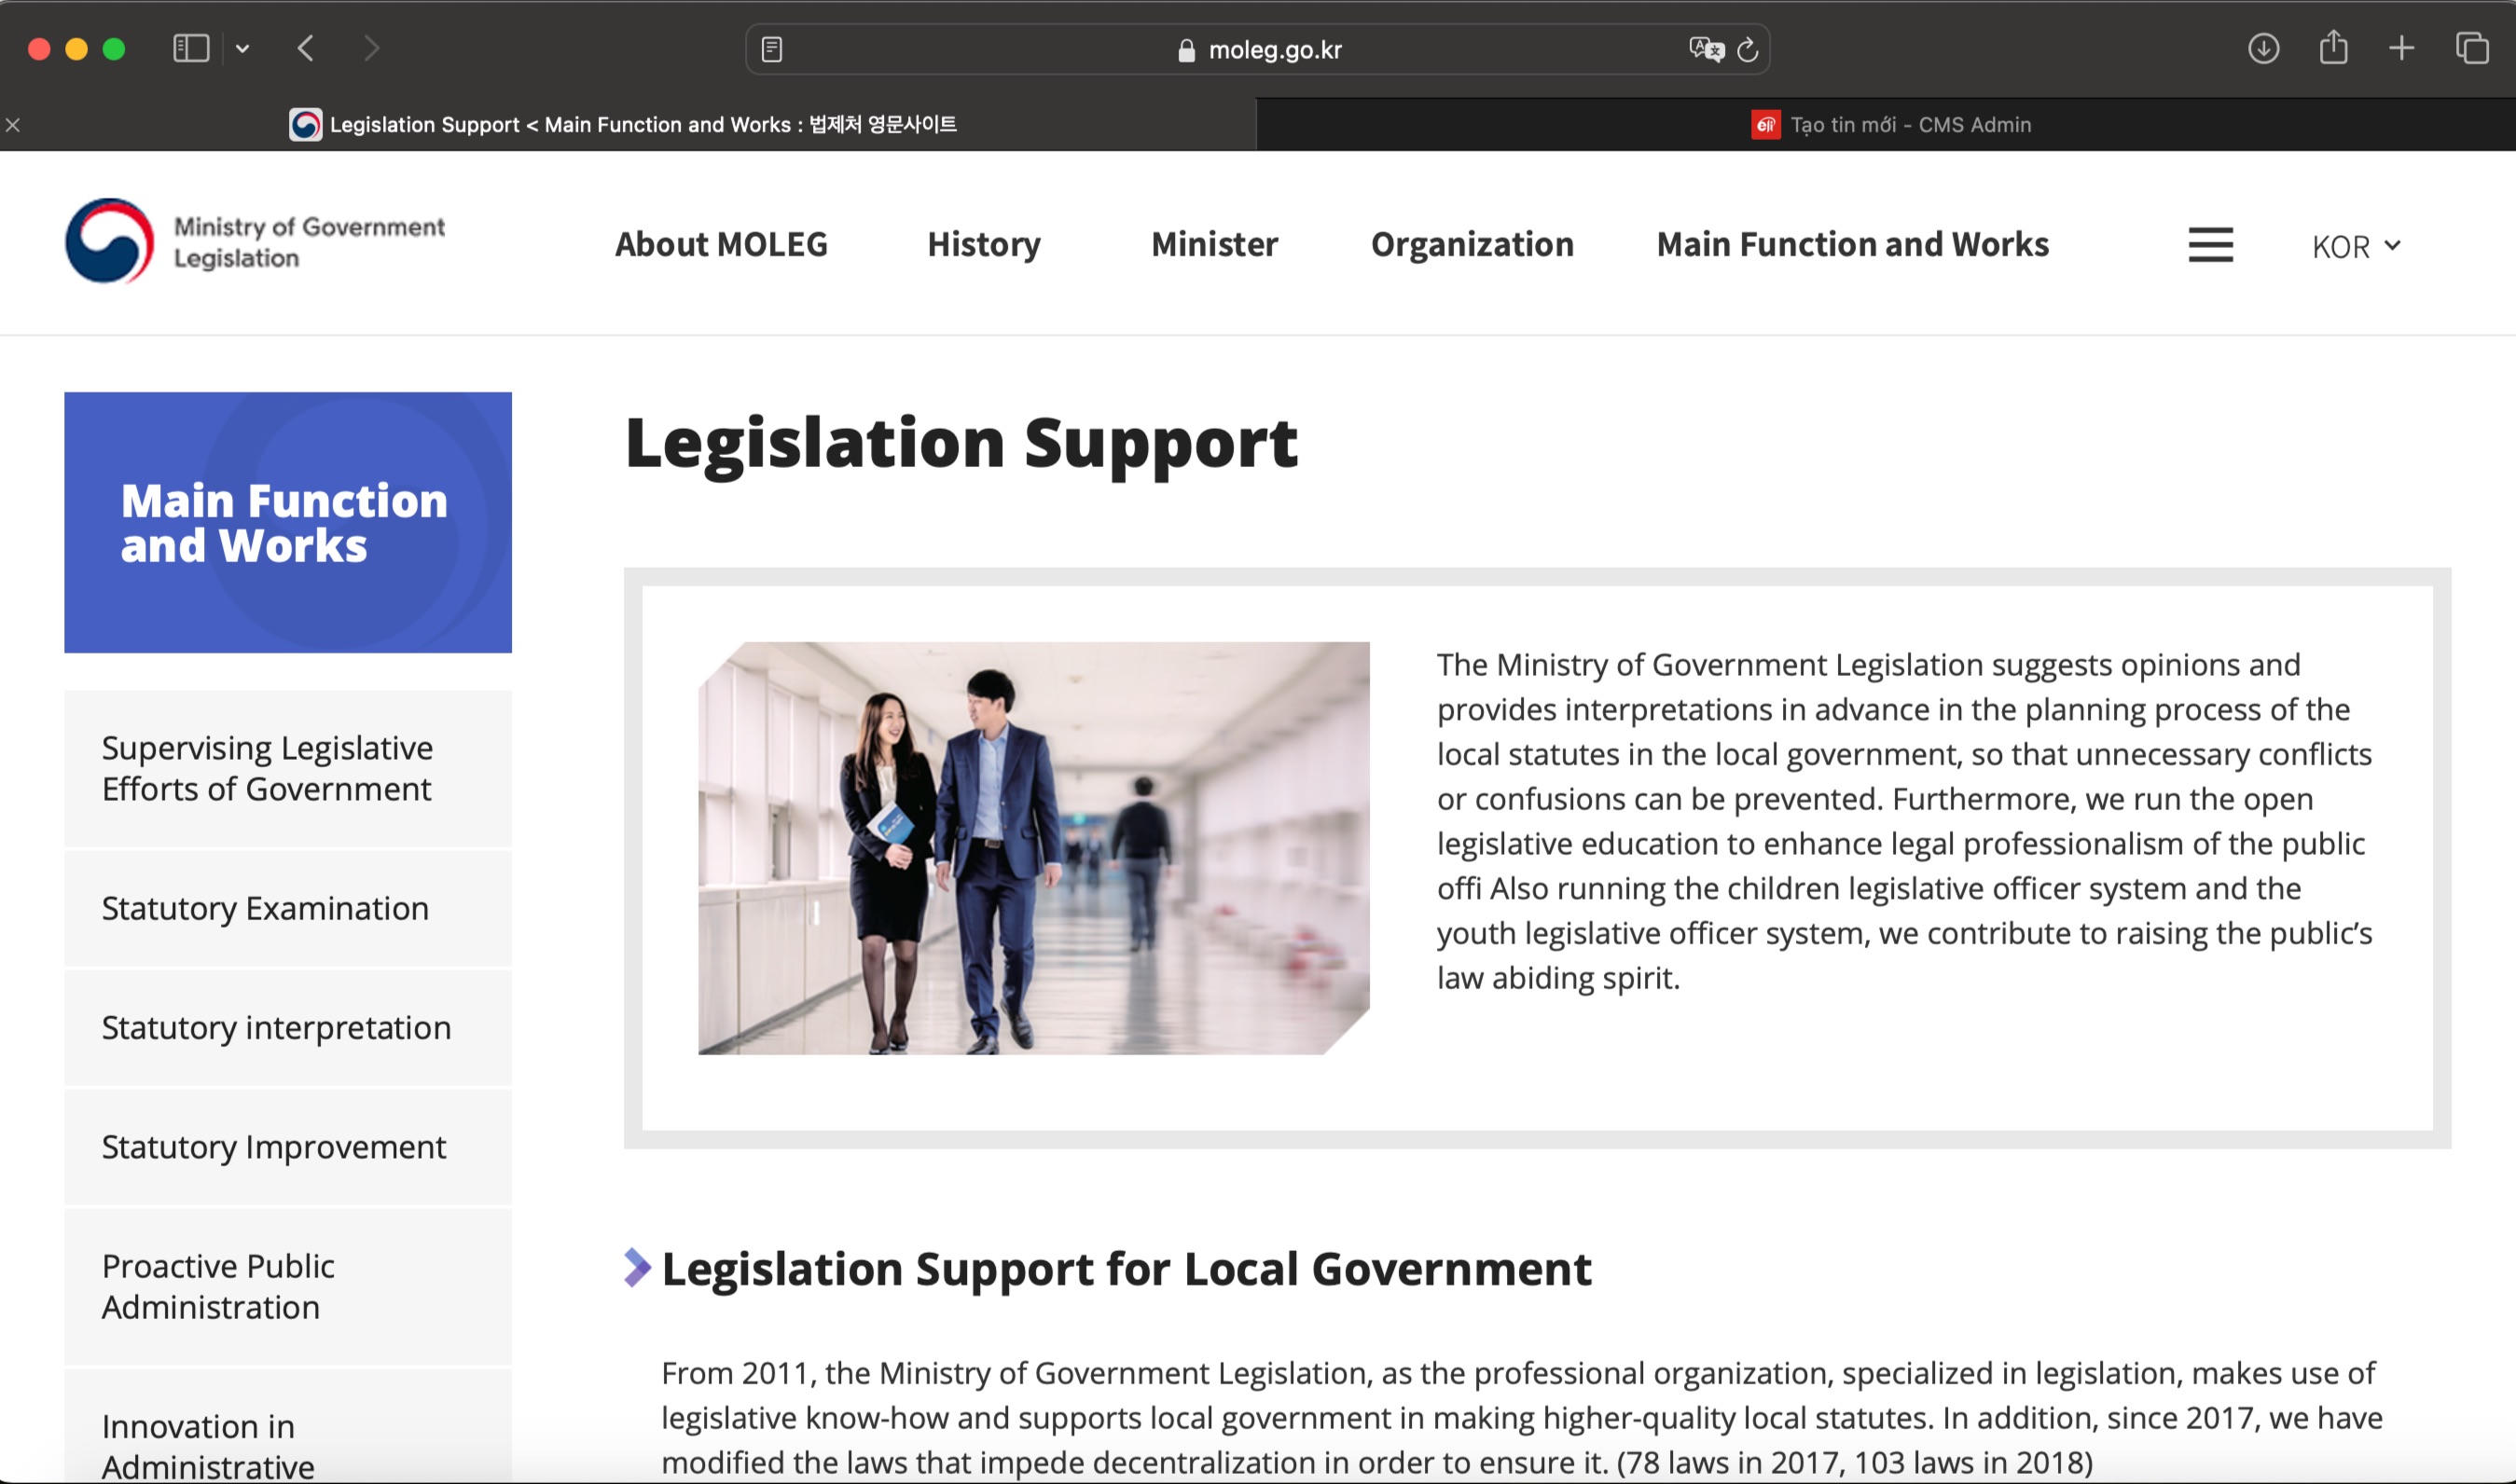This screenshot has width=2516, height=1484.
Task: Open the hamburger menu on website
Action: point(2210,245)
